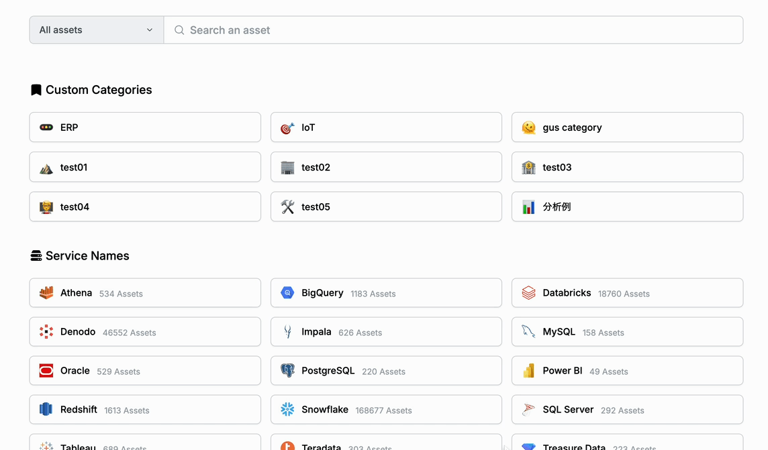Viewport: 768px width, 450px height.
Task: Open the Denodo service card
Action: point(145,331)
